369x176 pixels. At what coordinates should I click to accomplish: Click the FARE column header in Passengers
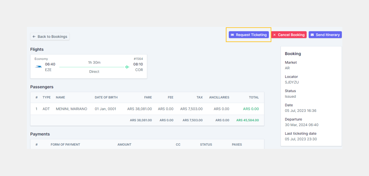click(148, 97)
